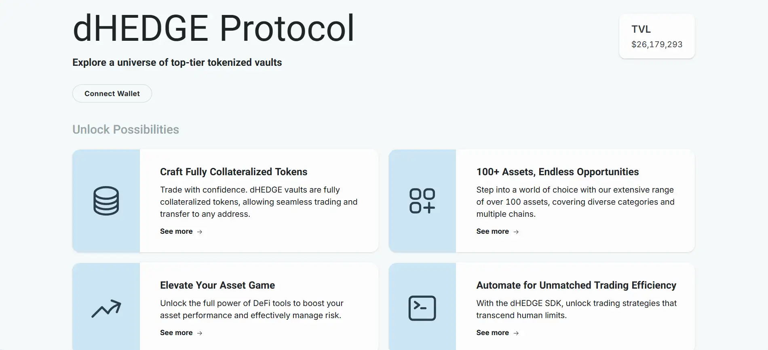
Task: Click the trending-up arrow chart icon
Action: tap(106, 309)
